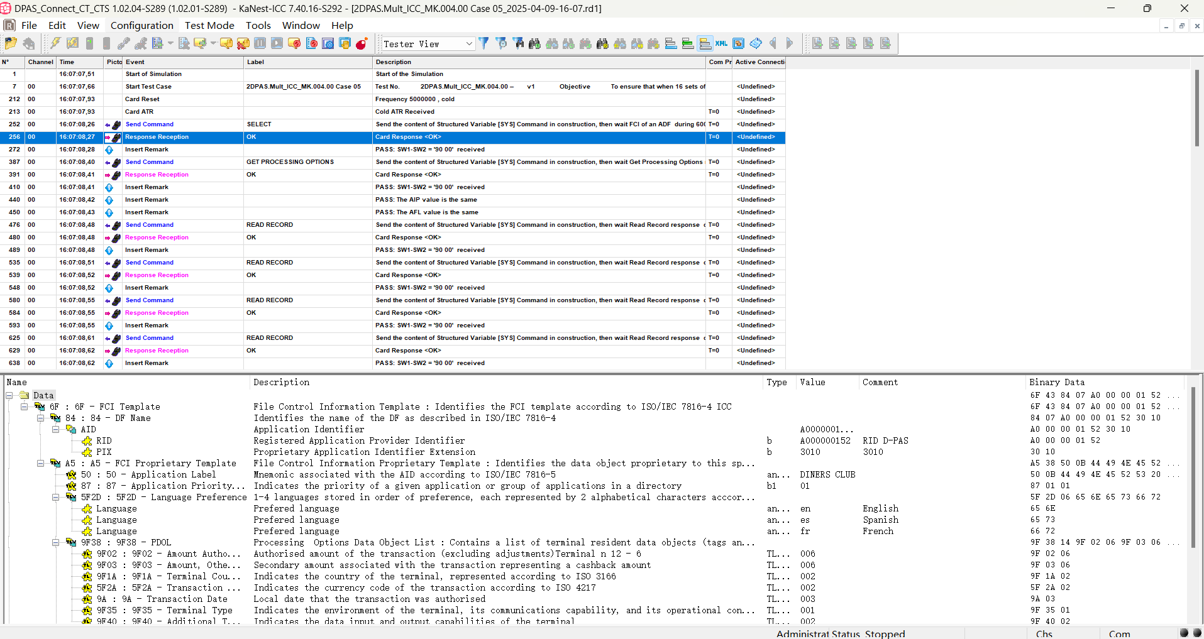Click the blue bars view icon

(x=671, y=43)
